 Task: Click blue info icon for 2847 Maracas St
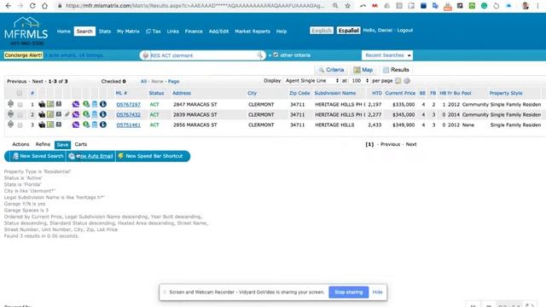[103, 104]
